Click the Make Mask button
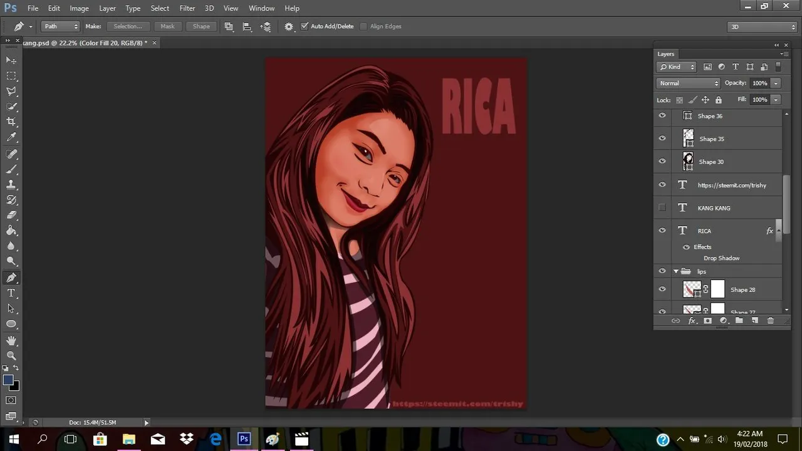Viewport: 802px width, 451px height. tap(167, 26)
